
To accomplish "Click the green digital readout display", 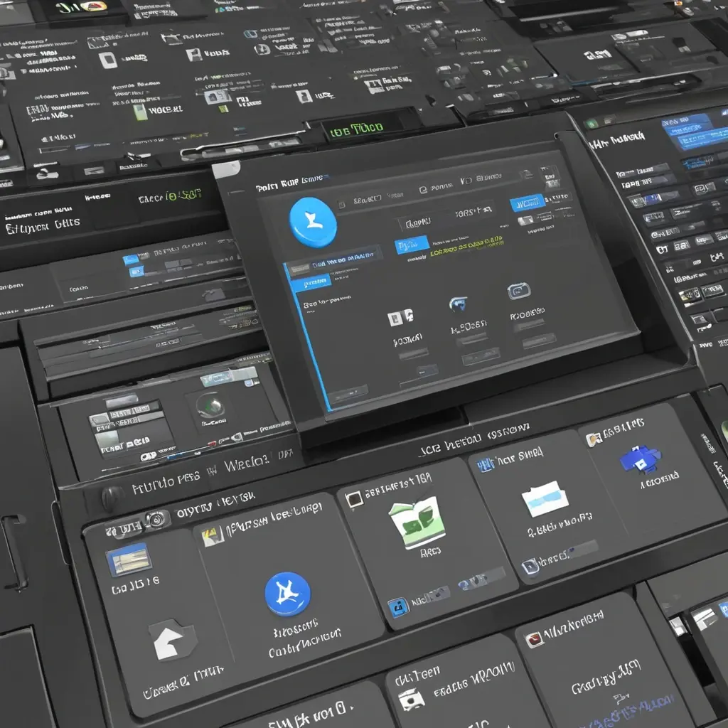I will pos(357,128).
